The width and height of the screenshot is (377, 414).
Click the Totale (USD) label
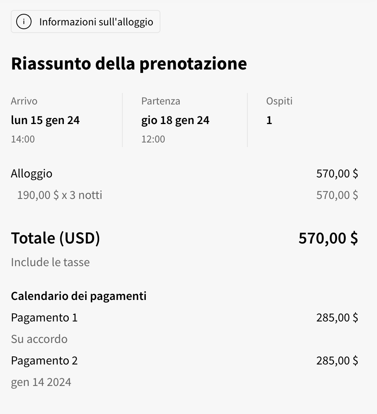pos(55,238)
